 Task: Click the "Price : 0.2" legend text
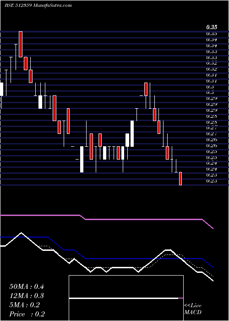point(27,314)
